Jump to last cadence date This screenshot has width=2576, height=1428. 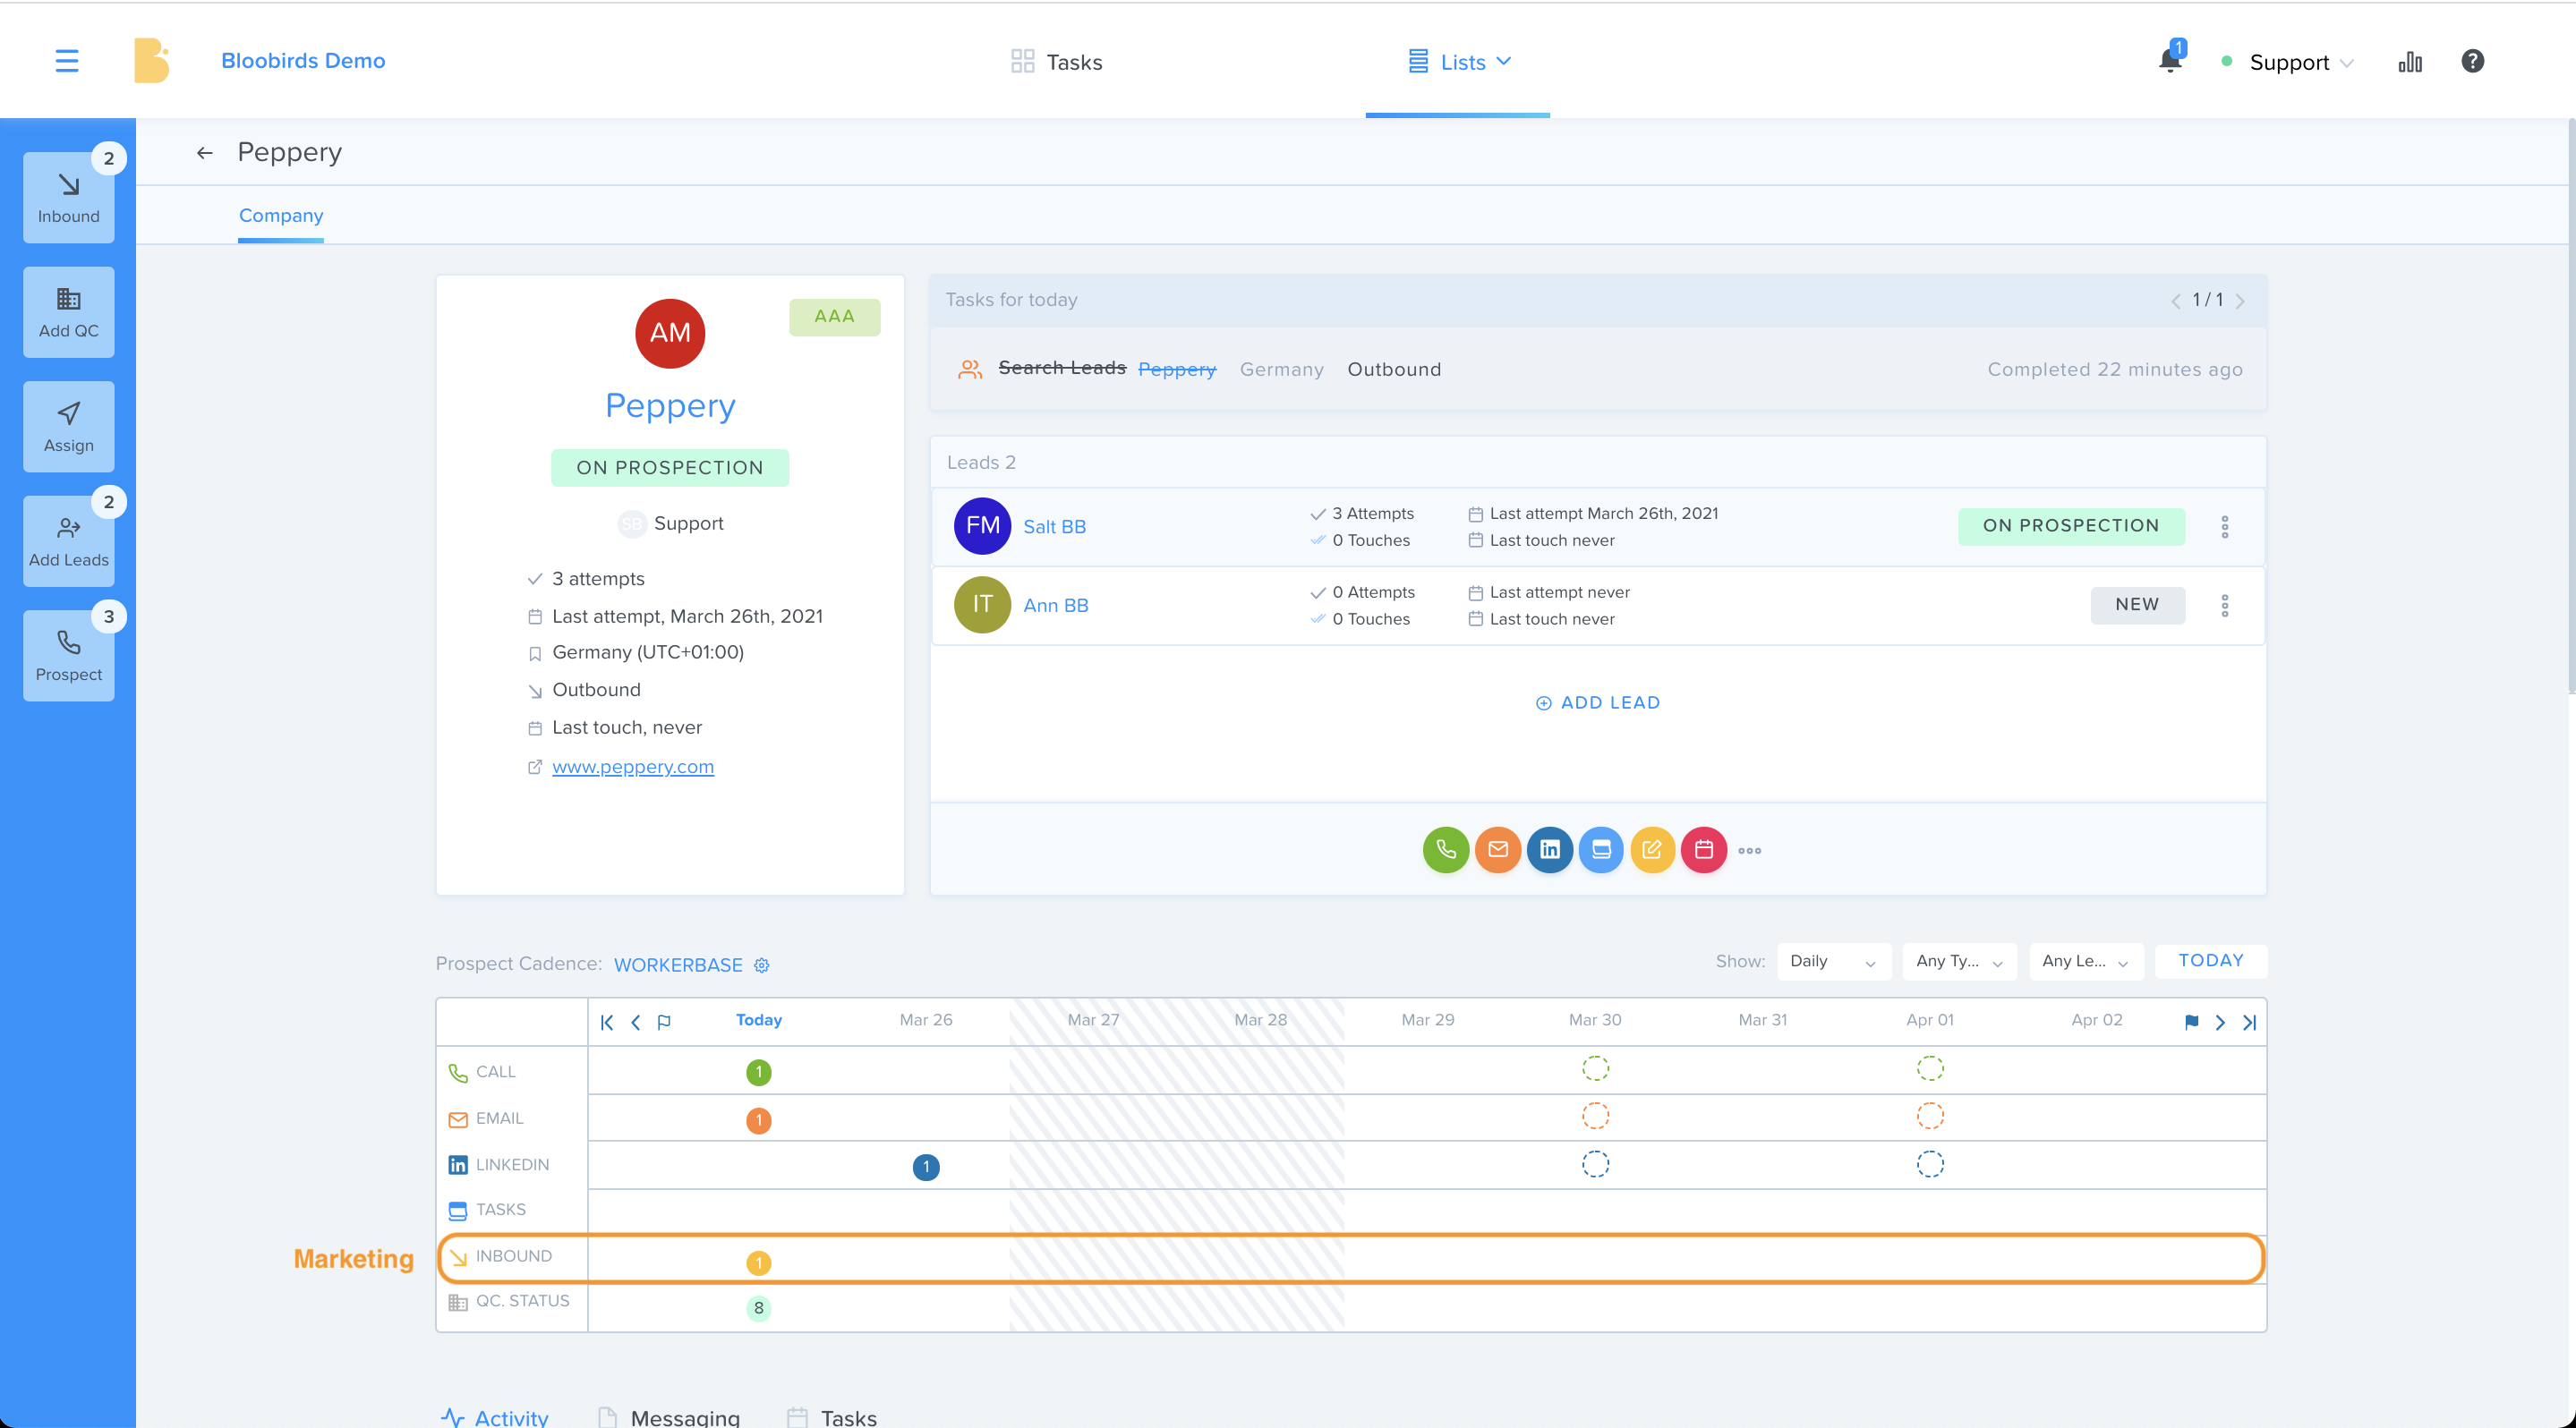pos(2250,1023)
